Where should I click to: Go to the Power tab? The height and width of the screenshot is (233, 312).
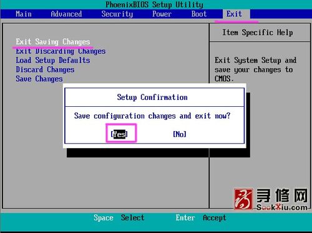(x=162, y=14)
